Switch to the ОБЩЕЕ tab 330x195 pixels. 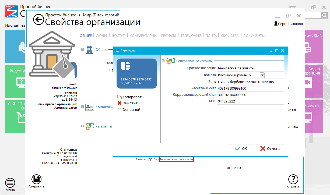click(x=86, y=36)
